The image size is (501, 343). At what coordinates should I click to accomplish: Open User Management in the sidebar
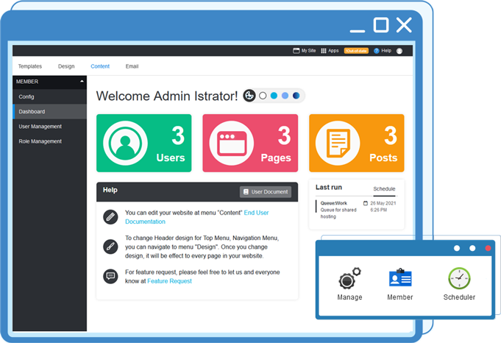(49, 127)
